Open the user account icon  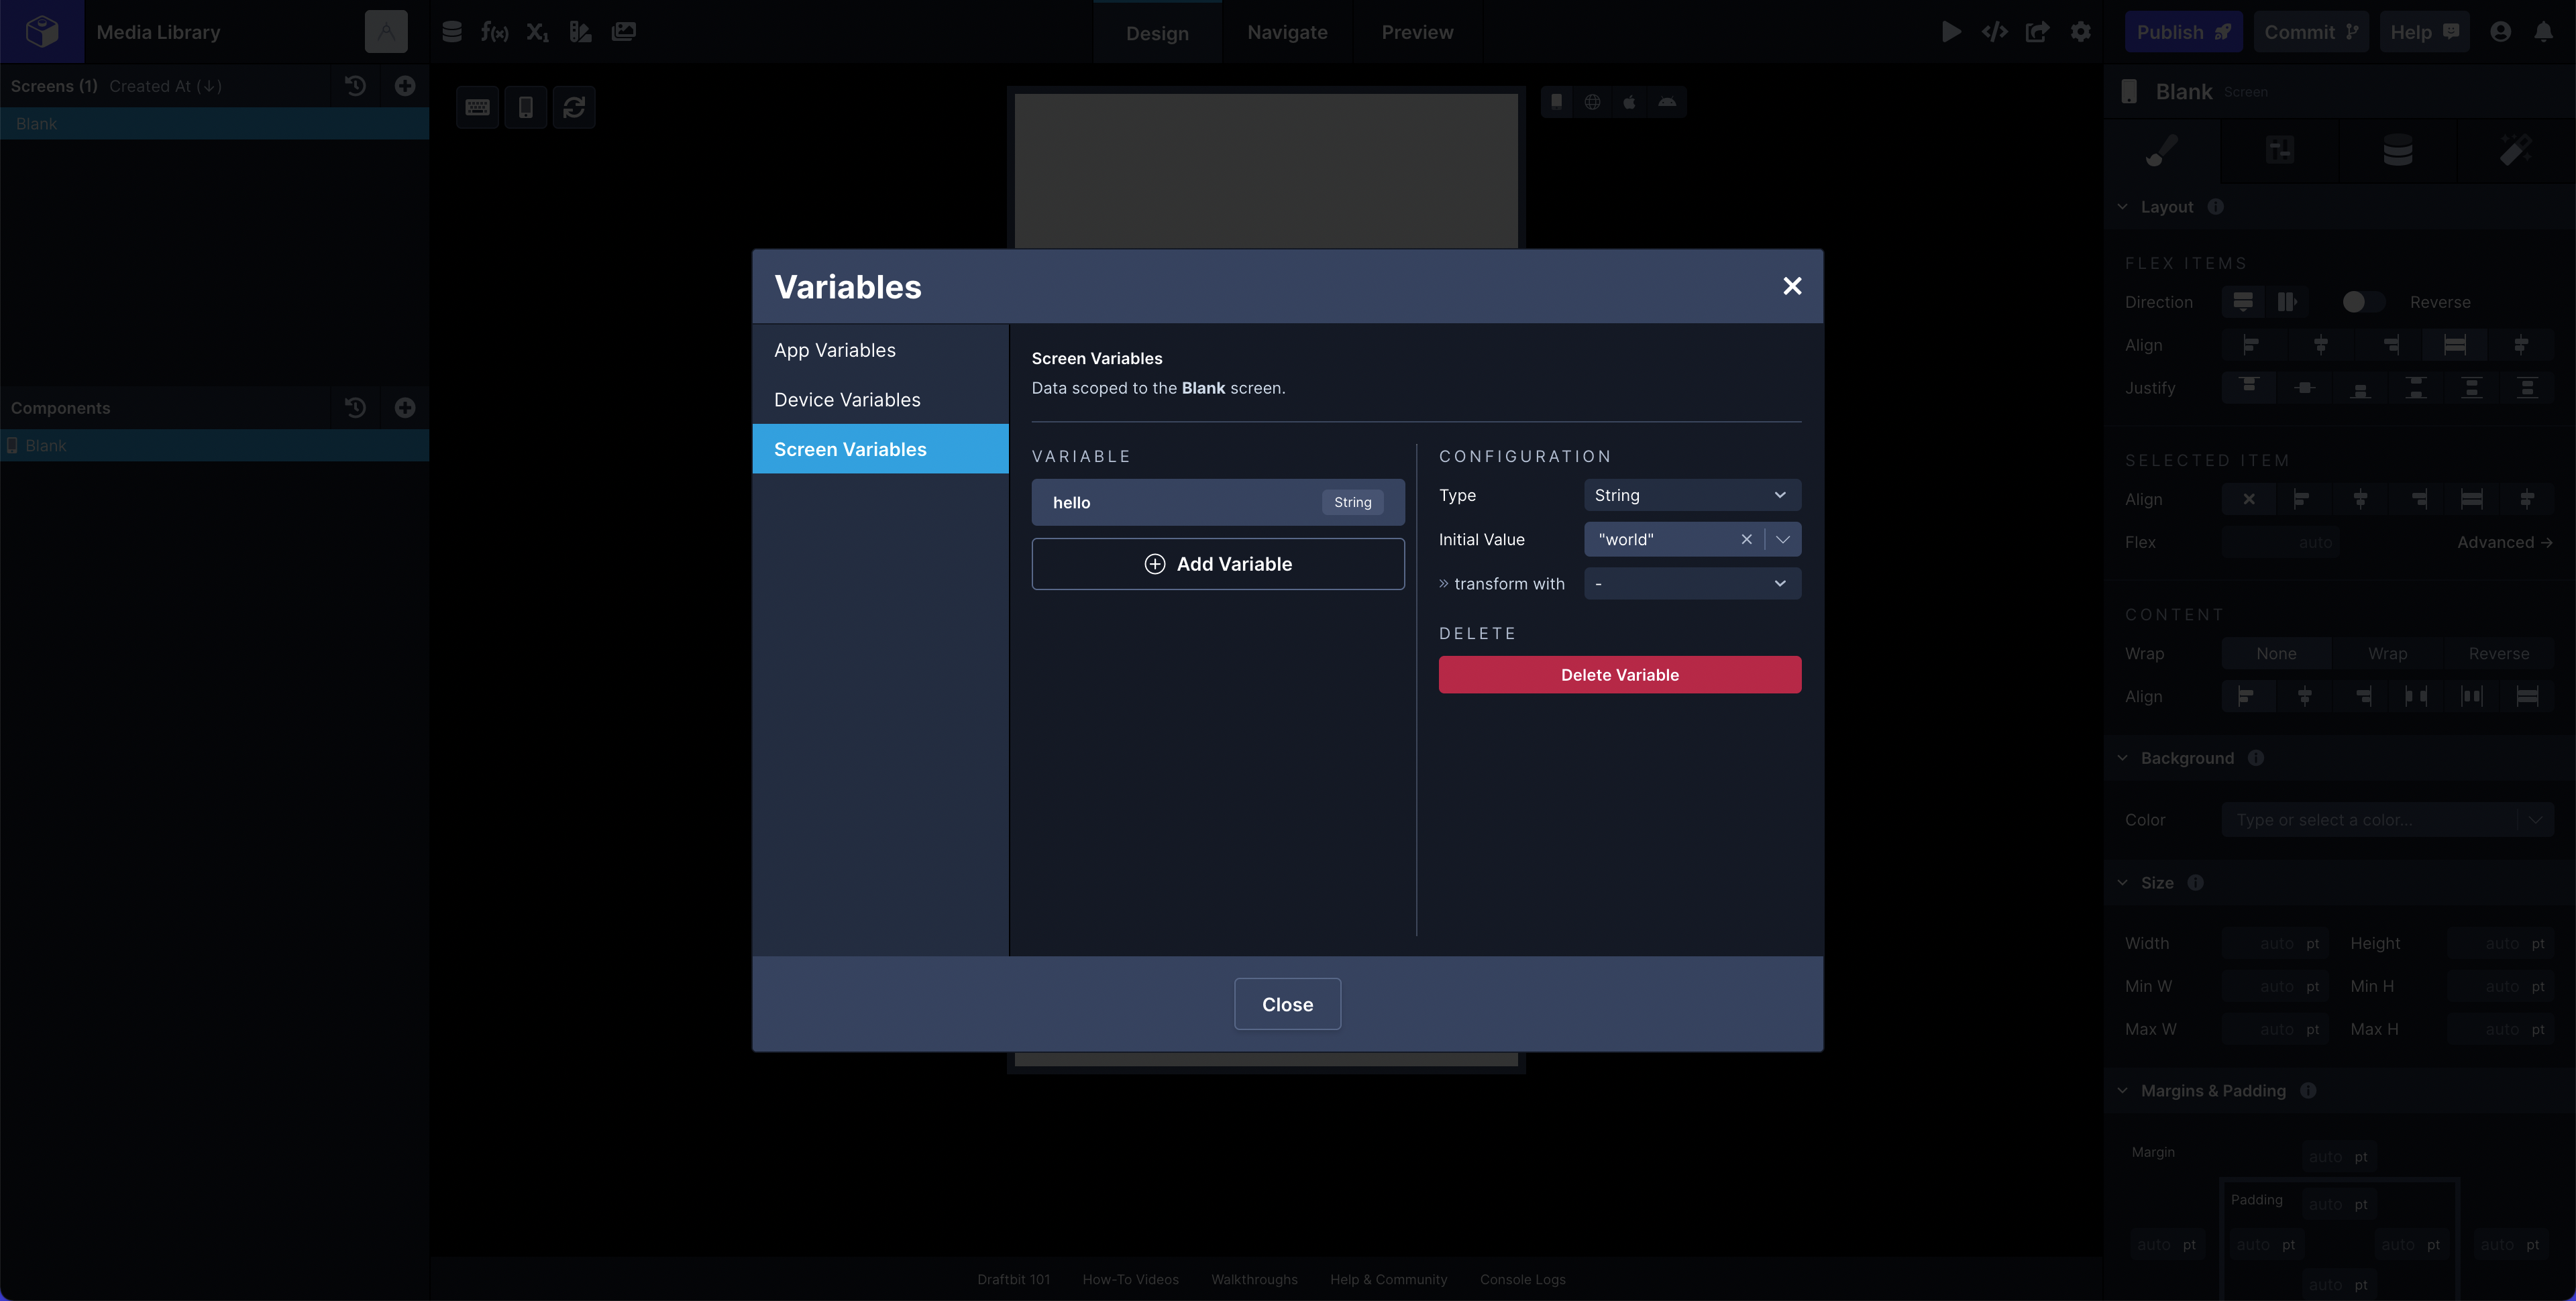click(2500, 32)
